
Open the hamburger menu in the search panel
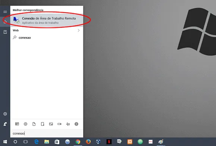point(5,12)
